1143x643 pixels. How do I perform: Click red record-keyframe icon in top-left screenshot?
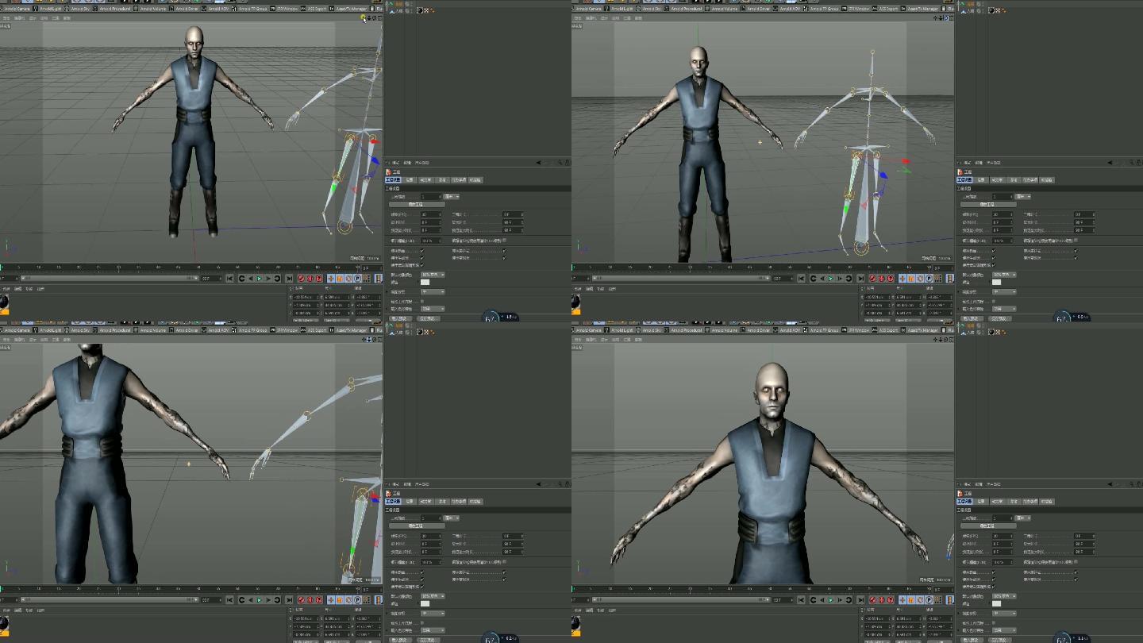click(301, 279)
